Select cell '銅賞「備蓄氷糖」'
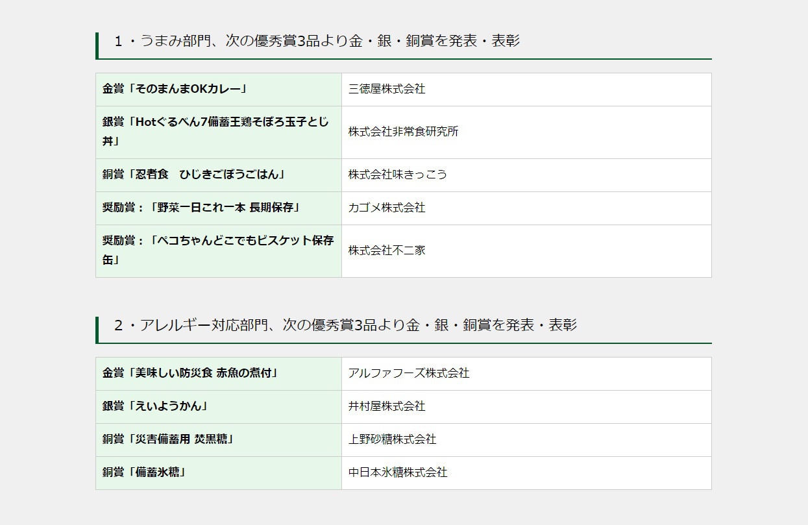This screenshot has width=808, height=525. [219, 473]
